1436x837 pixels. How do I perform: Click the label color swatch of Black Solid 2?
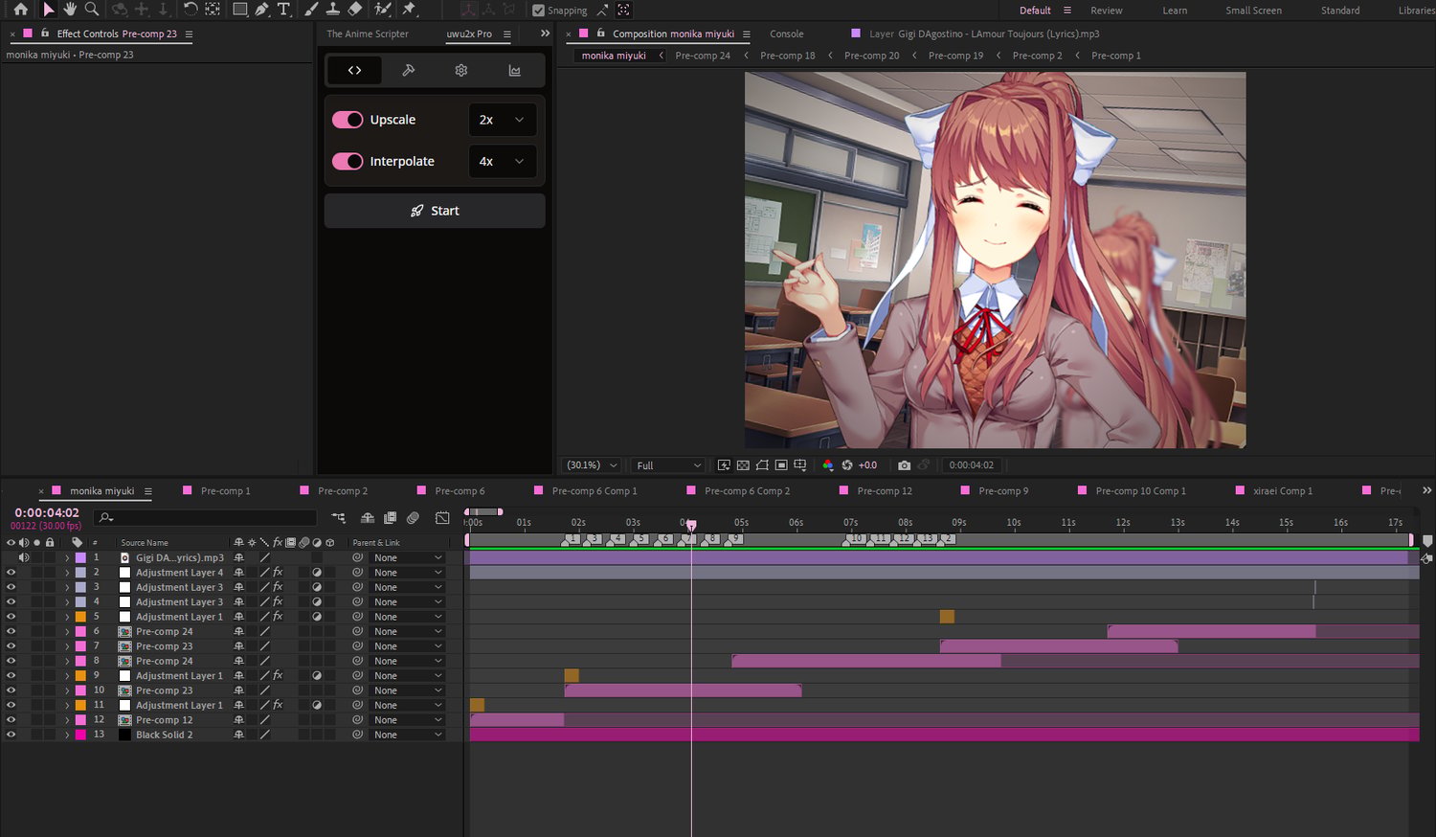tap(80, 735)
